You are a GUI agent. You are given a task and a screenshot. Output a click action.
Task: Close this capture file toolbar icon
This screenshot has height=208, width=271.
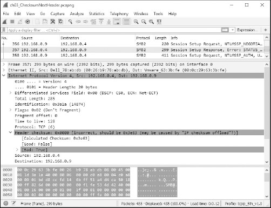pyautogui.click(x=52, y=22)
